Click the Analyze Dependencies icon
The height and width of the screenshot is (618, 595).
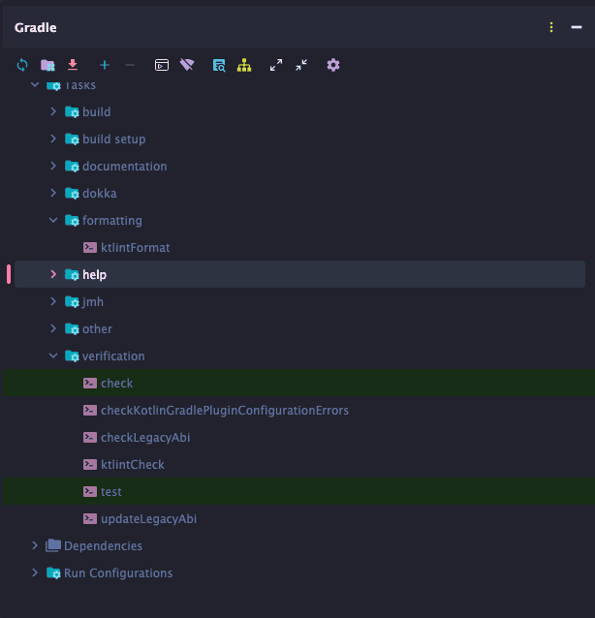tap(219, 65)
